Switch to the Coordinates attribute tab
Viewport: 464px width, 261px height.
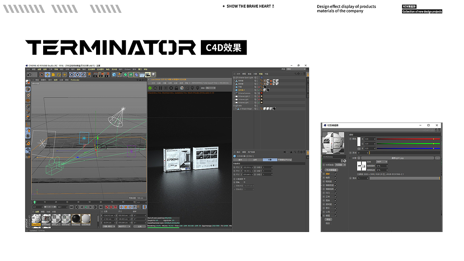click(x=255, y=159)
